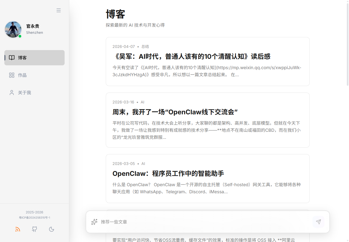349x242 pixels.
Task: Click the send paper-plane icon
Action: click(x=318, y=222)
